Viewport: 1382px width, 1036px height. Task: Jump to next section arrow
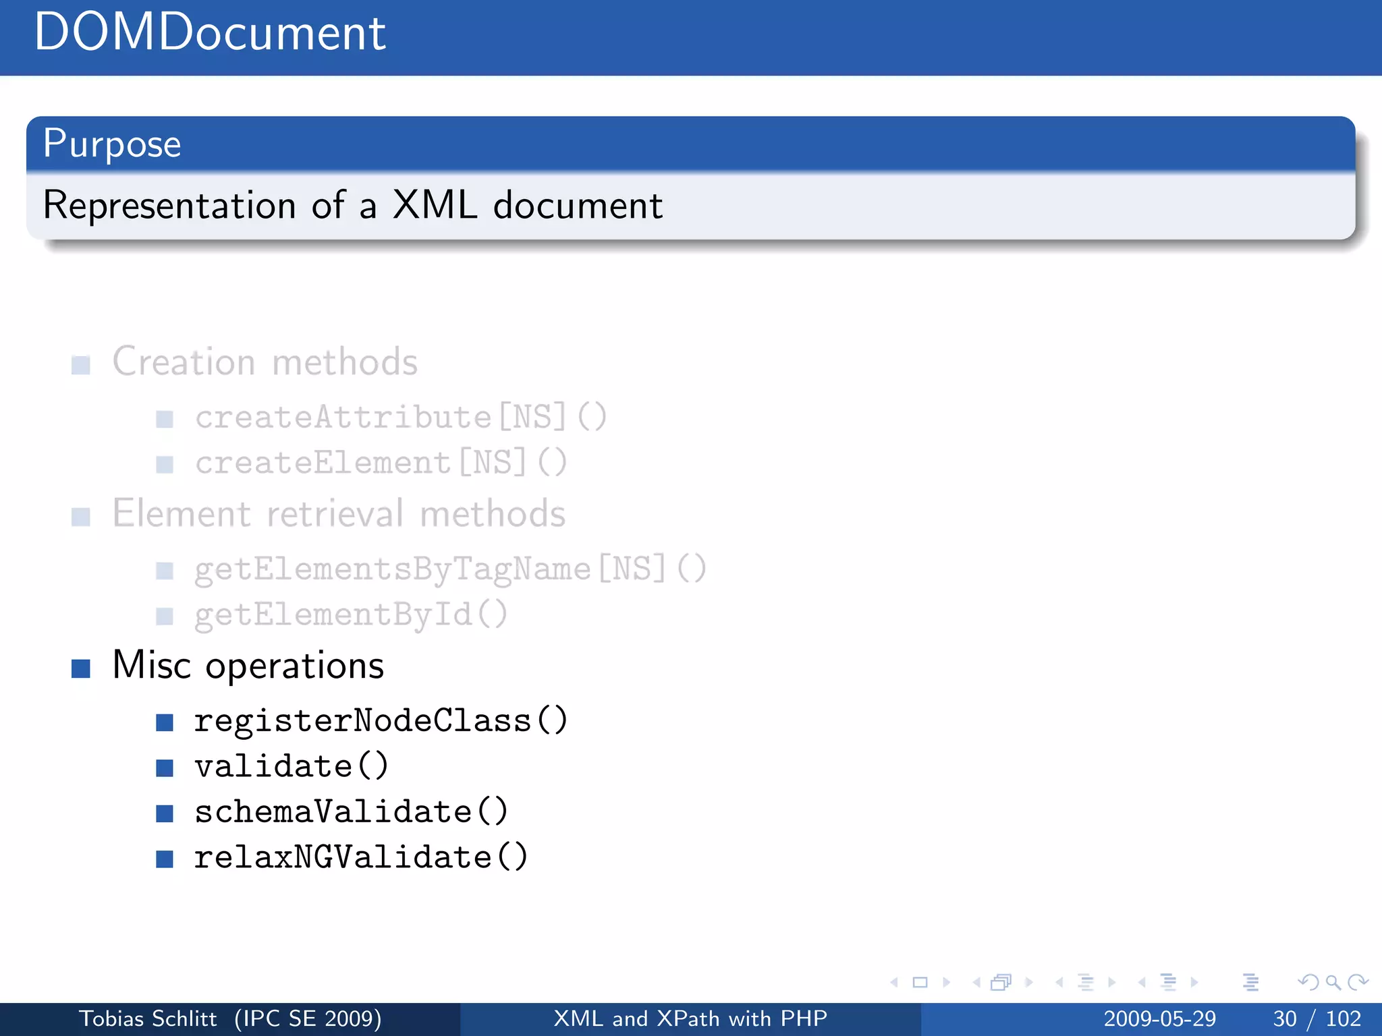(1194, 983)
